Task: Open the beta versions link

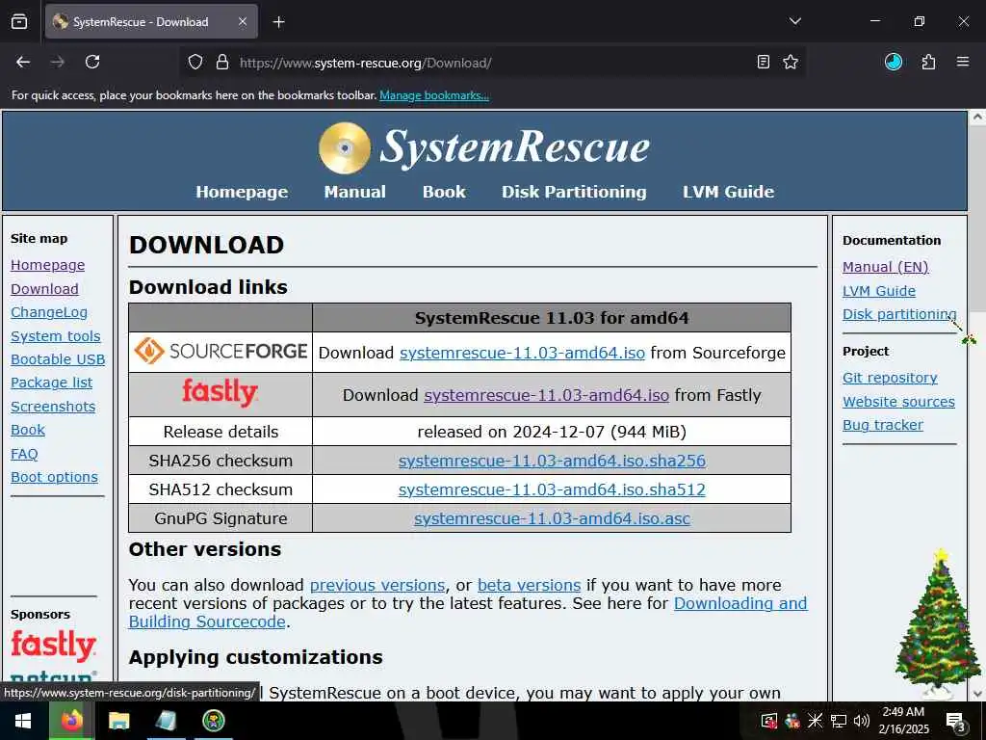Action: [529, 585]
